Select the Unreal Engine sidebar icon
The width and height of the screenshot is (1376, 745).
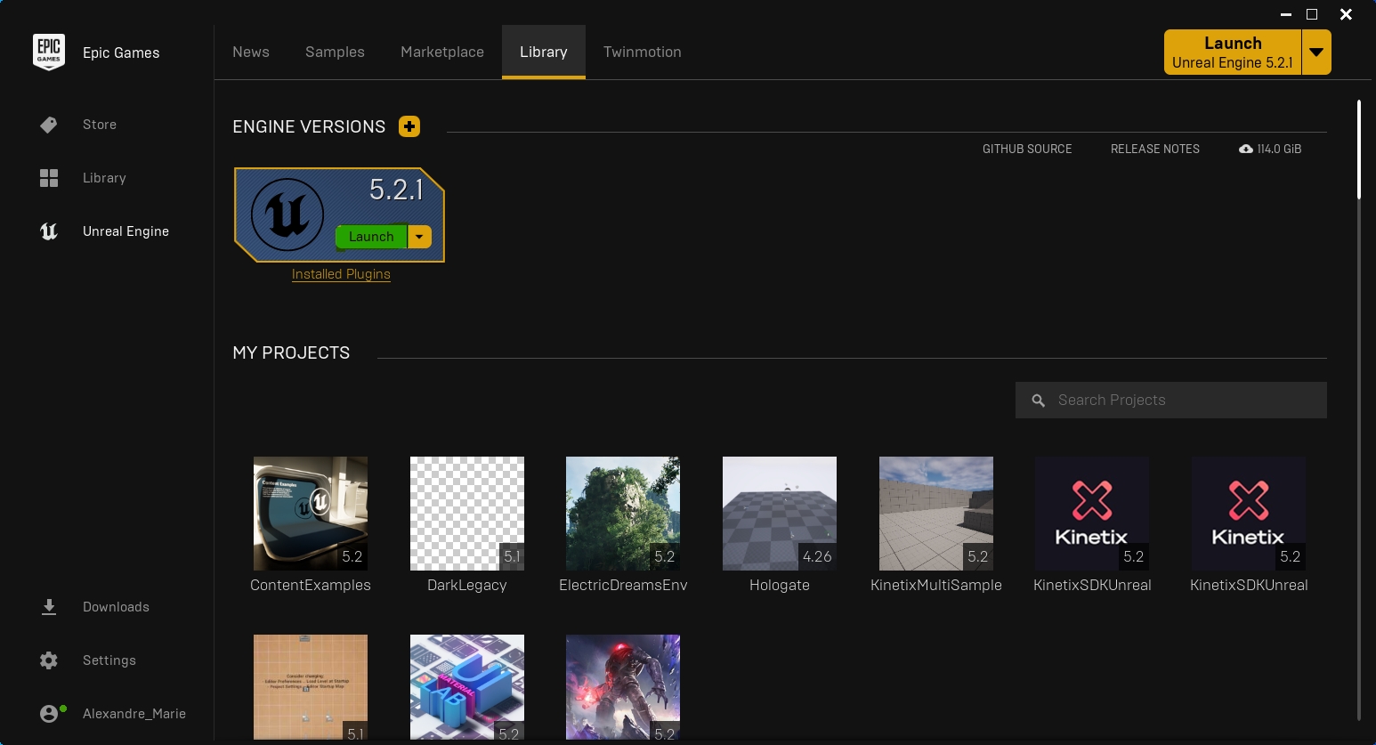(49, 231)
